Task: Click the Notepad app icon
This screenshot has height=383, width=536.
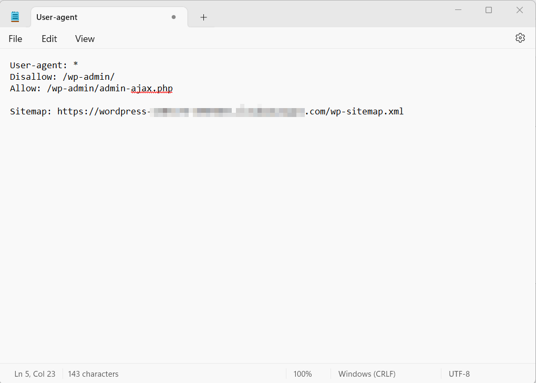Action: coord(15,17)
